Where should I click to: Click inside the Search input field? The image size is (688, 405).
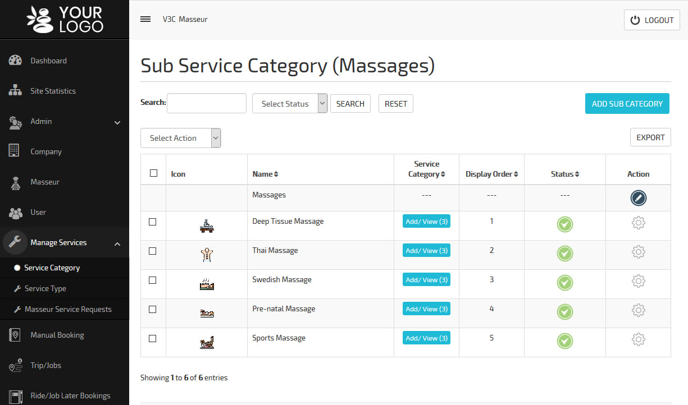(206, 103)
